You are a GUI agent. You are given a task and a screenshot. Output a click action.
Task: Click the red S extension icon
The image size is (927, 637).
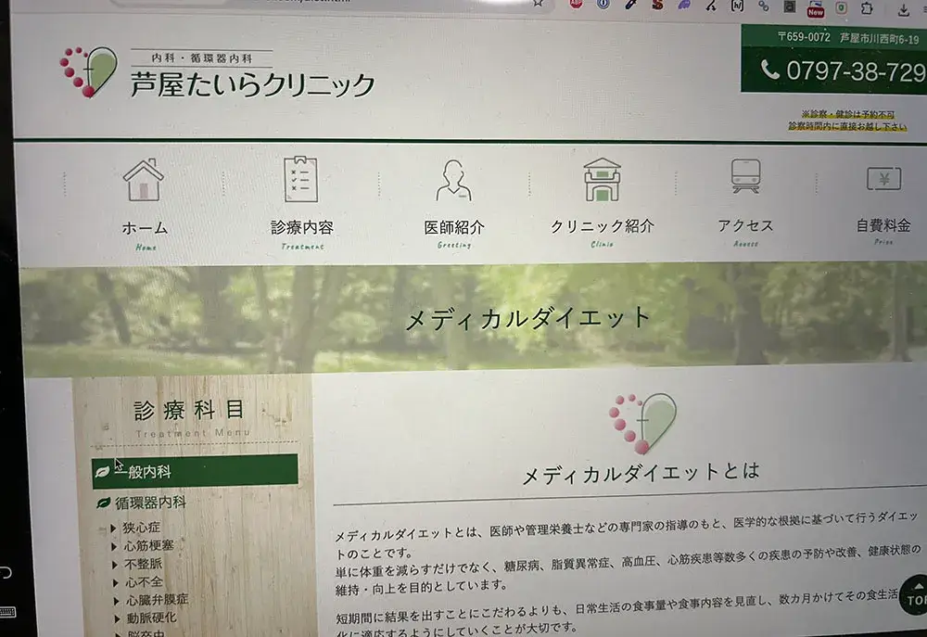coord(657,5)
